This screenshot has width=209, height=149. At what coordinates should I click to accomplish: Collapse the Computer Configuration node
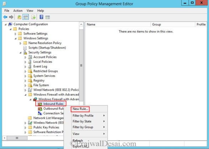click(6, 24)
